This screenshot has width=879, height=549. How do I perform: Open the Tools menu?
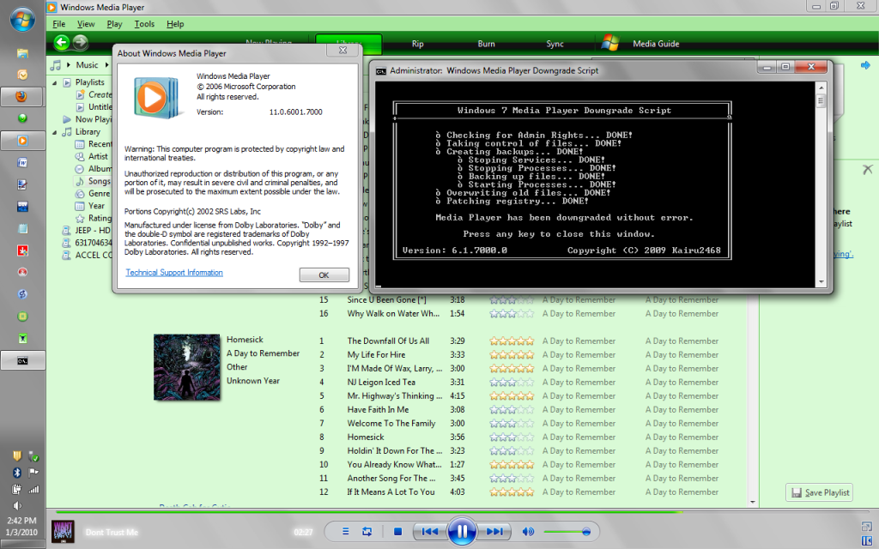pyautogui.click(x=144, y=24)
